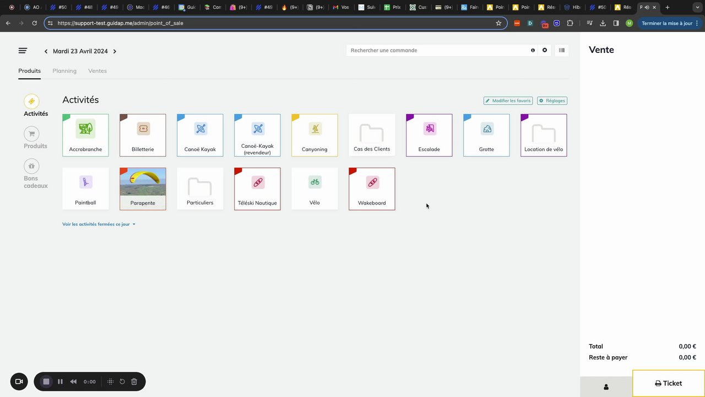
Task: Open the Grotte activity tile
Action: pos(486,135)
